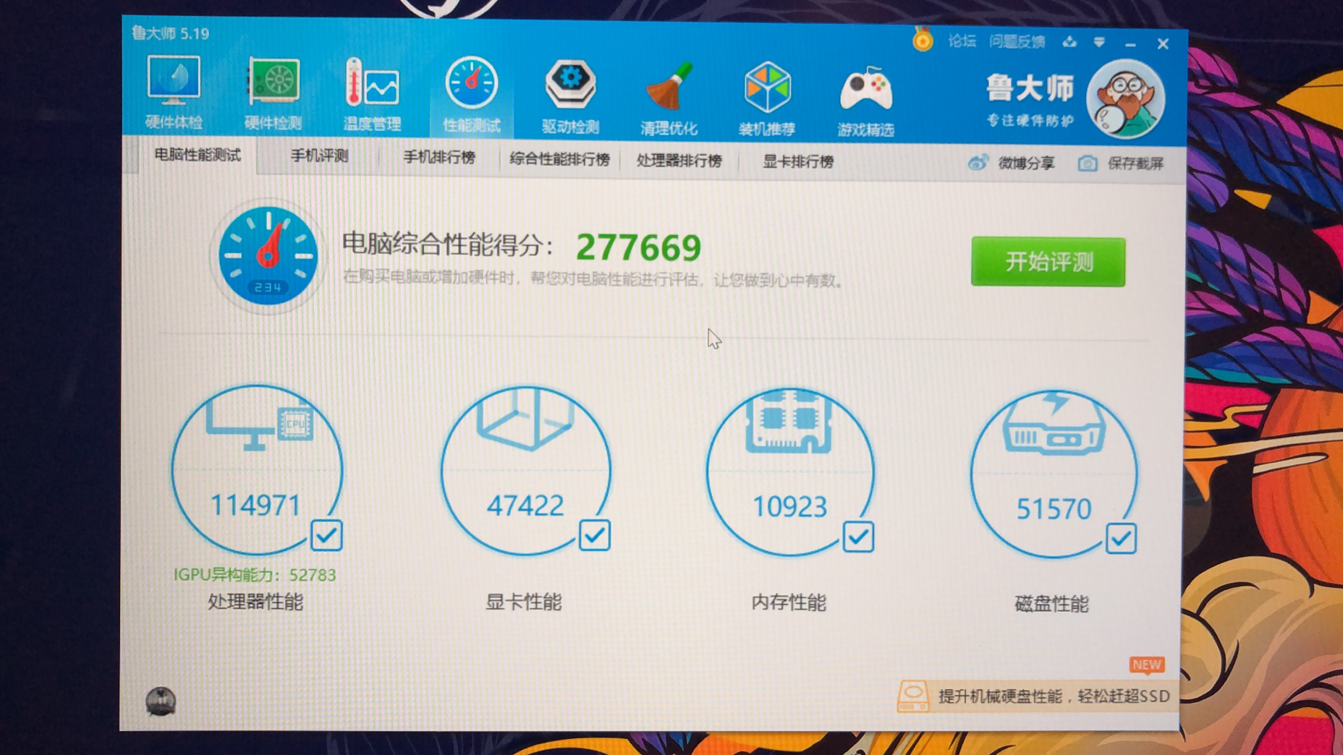Image resolution: width=1343 pixels, height=755 pixels.
Task: Click the IGPU异构能力 52783 text
Action: (255, 574)
